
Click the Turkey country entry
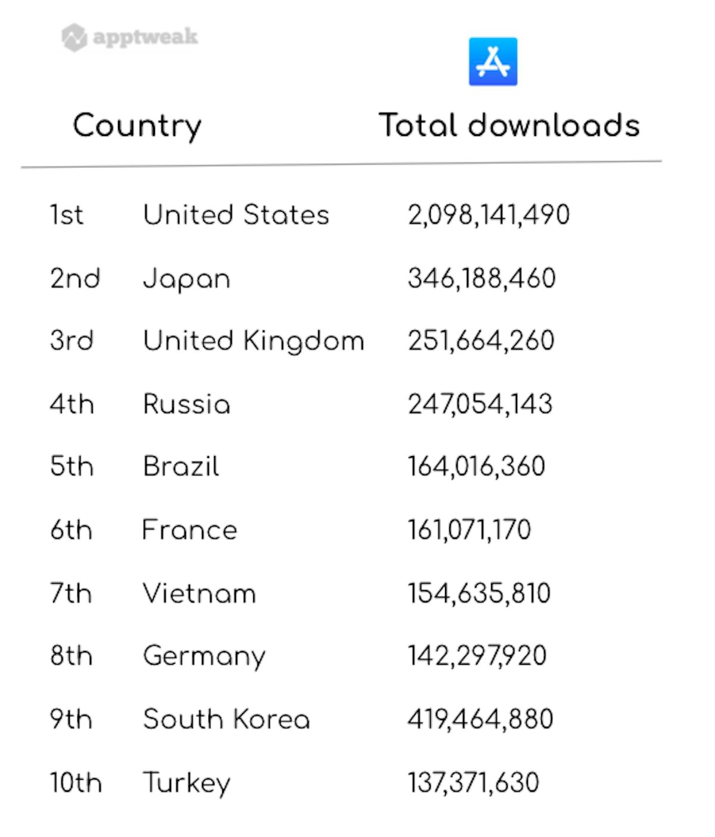click(x=186, y=783)
